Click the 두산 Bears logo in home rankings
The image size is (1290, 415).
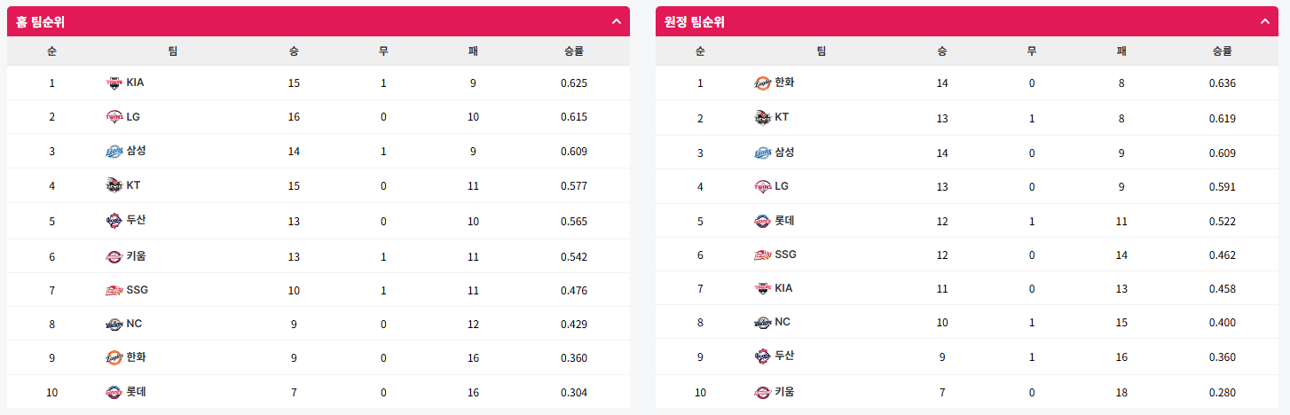pos(114,221)
